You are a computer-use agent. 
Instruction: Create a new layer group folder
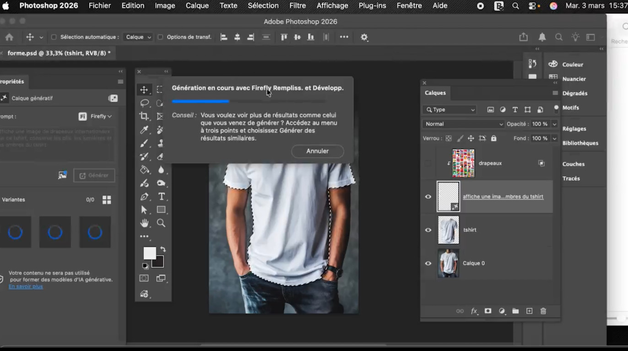click(515, 311)
